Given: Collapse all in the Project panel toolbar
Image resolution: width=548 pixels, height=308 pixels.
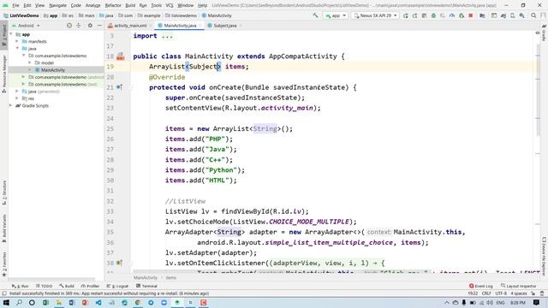Looking at the screenshot, I should 79,26.
